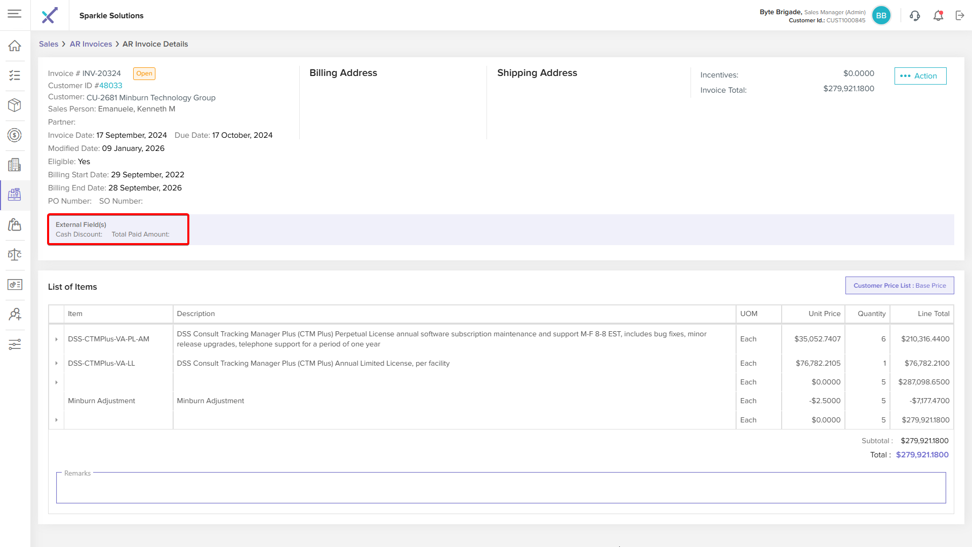Click the home icon in the sidebar
This screenshot has height=547, width=972.
(x=15, y=46)
